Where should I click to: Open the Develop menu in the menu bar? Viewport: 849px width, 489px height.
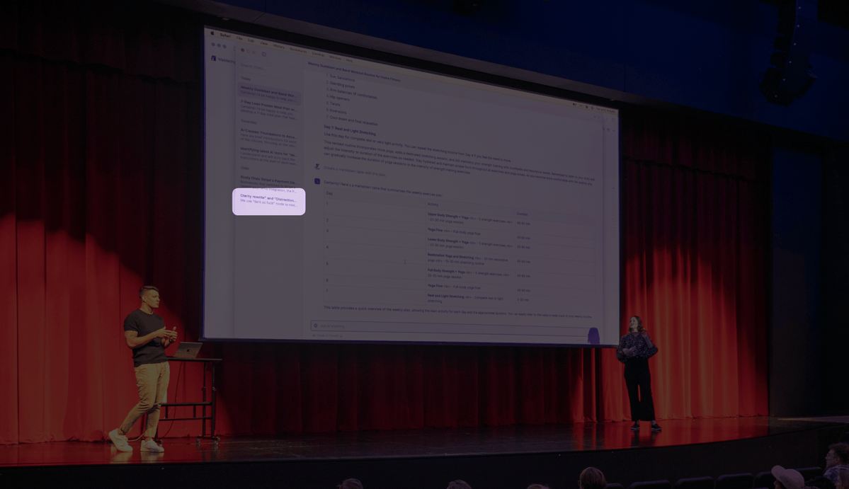318,54
